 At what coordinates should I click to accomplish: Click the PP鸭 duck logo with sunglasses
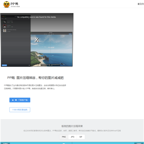click(x=6, y=4)
